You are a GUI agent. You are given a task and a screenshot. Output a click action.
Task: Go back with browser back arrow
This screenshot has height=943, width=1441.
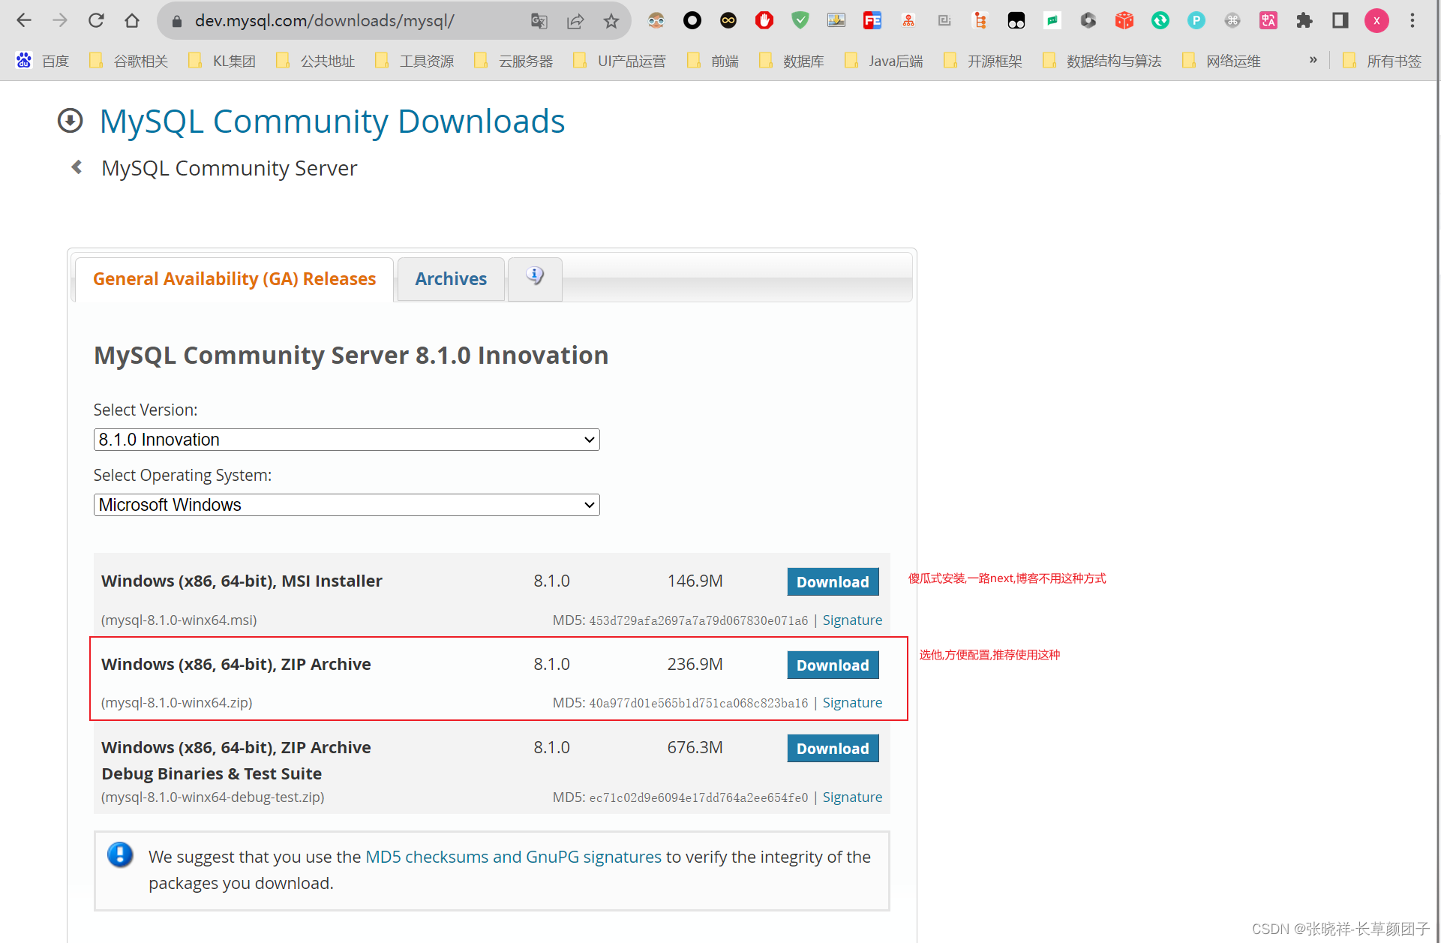pyautogui.click(x=24, y=20)
